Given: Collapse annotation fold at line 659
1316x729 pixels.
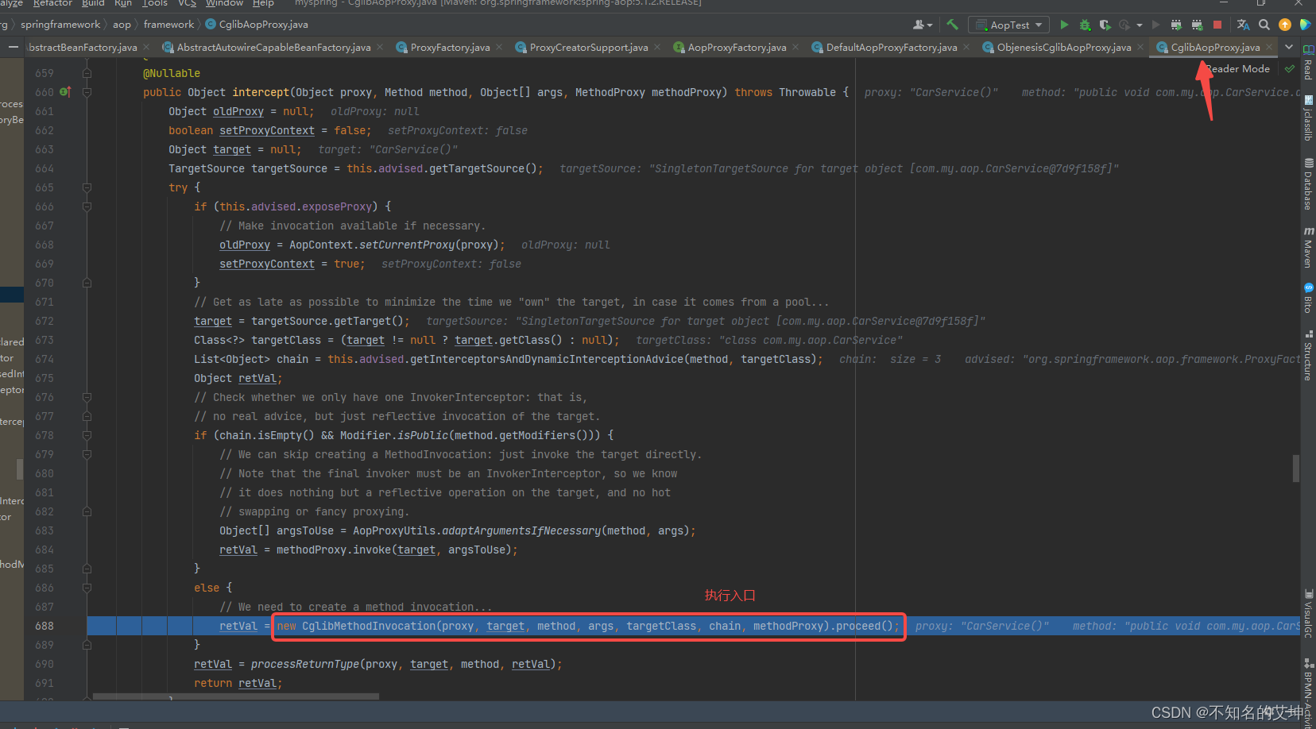Looking at the screenshot, I should tap(87, 73).
